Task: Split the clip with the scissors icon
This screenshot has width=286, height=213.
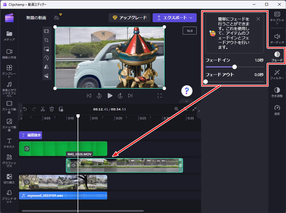Action: [x=43, y=109]
